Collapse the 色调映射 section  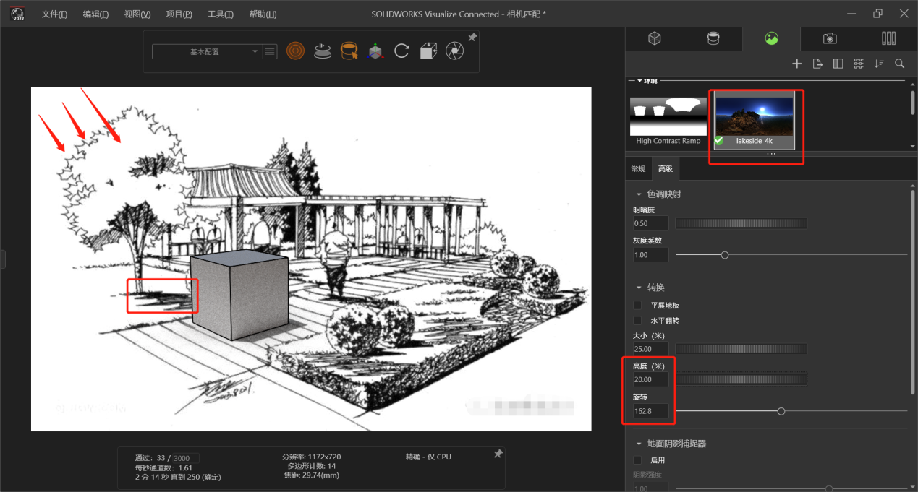[639, 194]
